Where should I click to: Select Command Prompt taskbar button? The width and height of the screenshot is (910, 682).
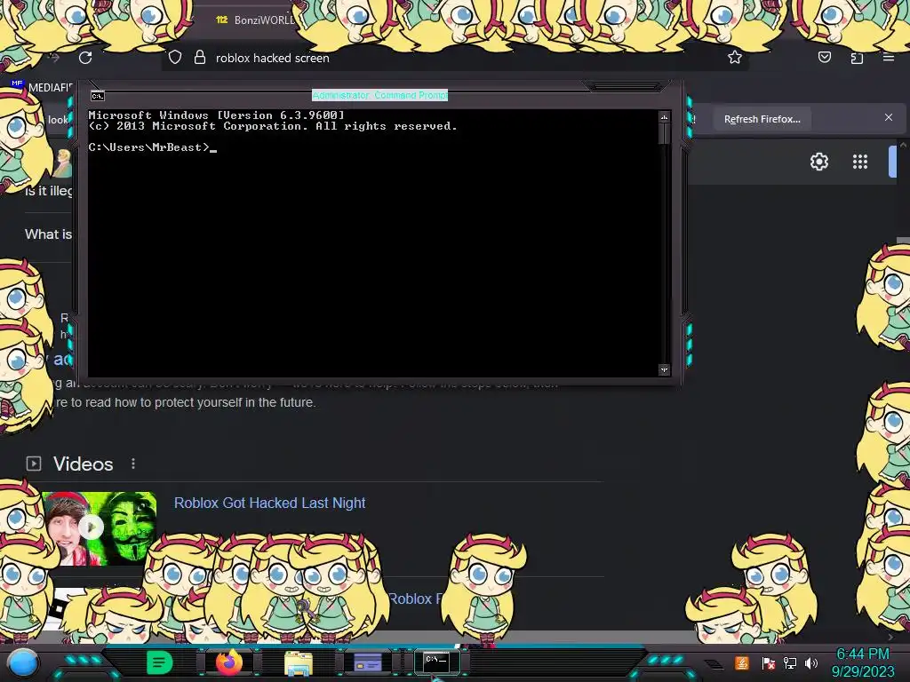(436, 662)
